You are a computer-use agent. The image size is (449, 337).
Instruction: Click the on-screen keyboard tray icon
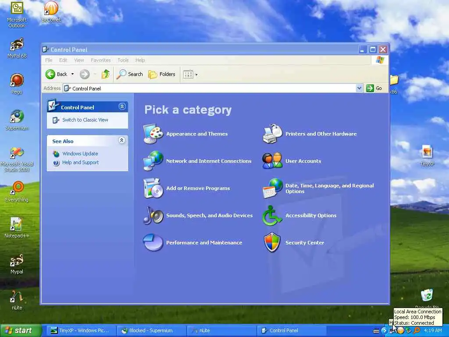(376, 331)
